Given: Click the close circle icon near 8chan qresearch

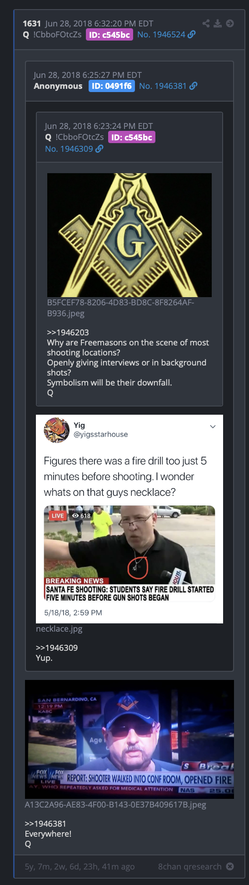Looking at the screenshot, I should tap(230, 866).
